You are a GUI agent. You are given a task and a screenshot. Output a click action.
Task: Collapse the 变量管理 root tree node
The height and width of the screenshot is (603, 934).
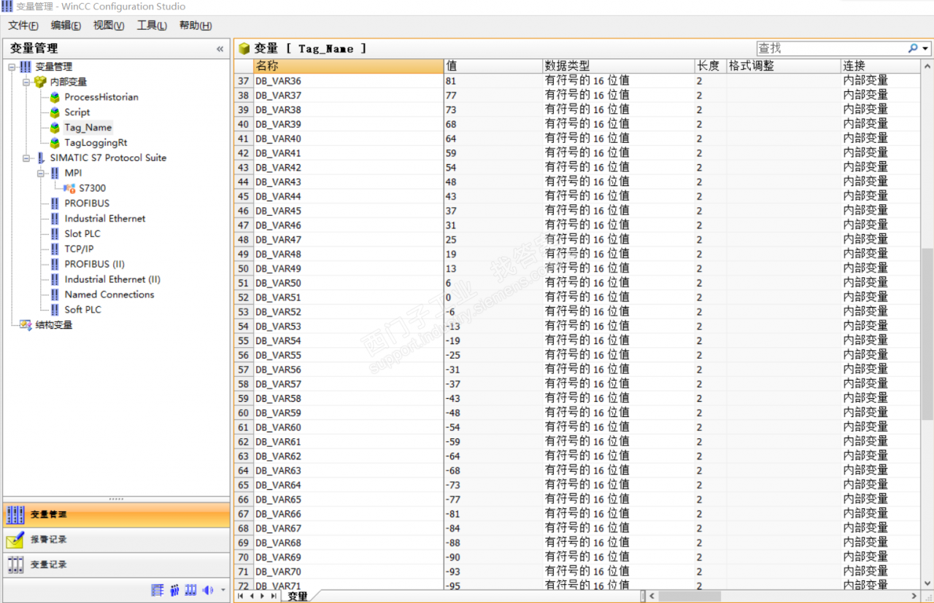(12, 66)
